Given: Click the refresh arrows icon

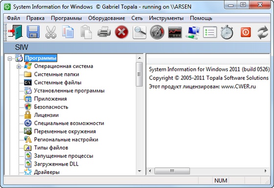Looking at the screenshot, I should (x=262, y=32).
